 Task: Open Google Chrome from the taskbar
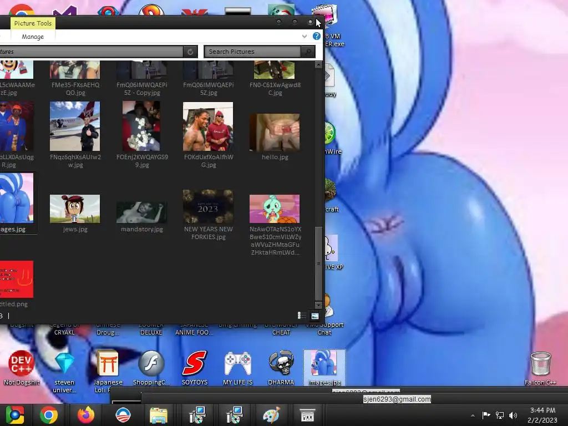[x=49, y=415]
